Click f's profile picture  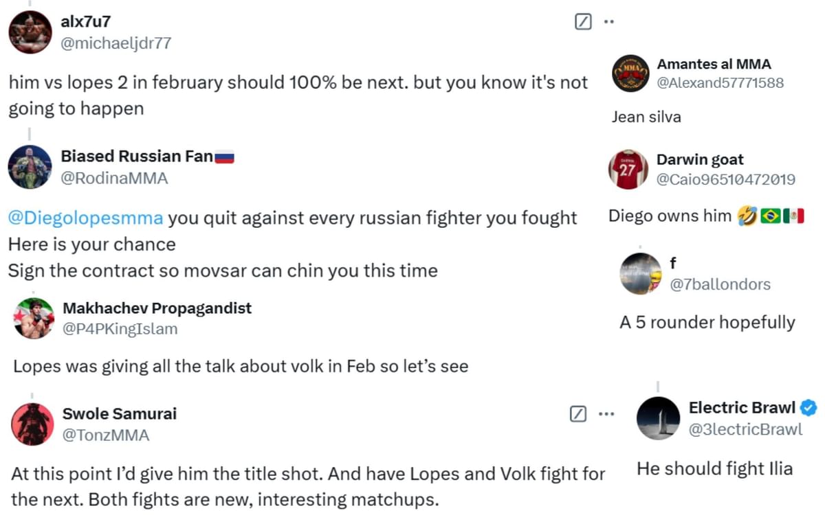coord(641,273)
